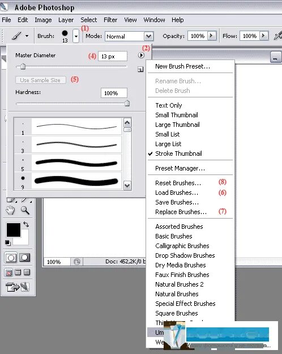
Task: Click the create new preset icon
Action: 140,69
